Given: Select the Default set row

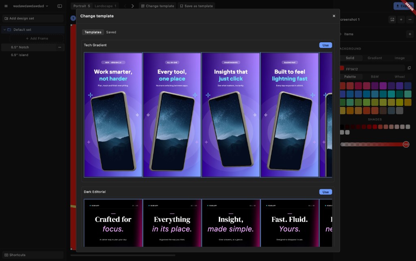Looking at the screenshot, I should tap(32, 30).
